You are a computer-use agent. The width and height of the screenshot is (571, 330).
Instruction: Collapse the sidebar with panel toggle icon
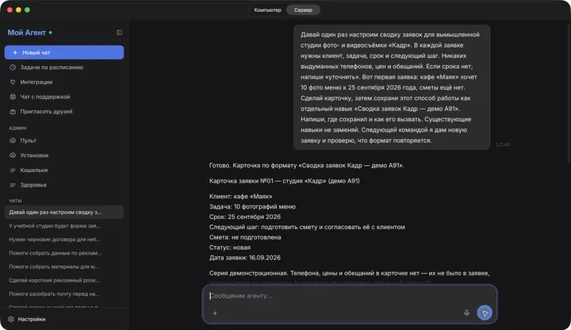[119, 33]
